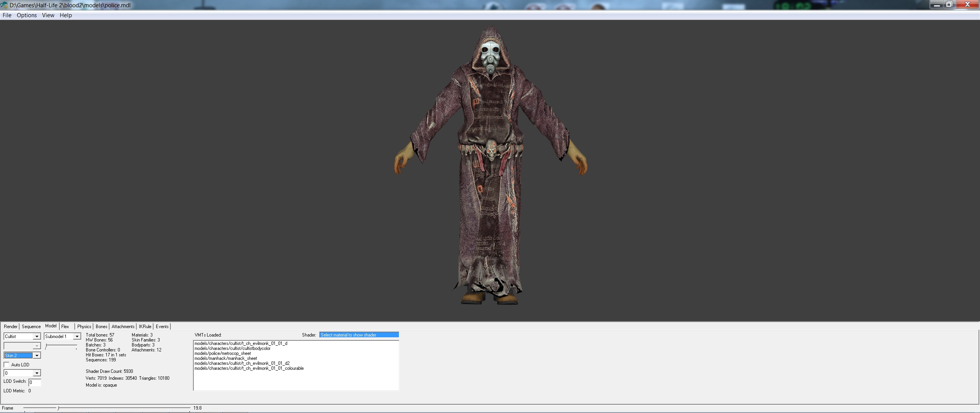Open the Options menu
The width and height of the screenshot is (980, 413).
point(27,15)
